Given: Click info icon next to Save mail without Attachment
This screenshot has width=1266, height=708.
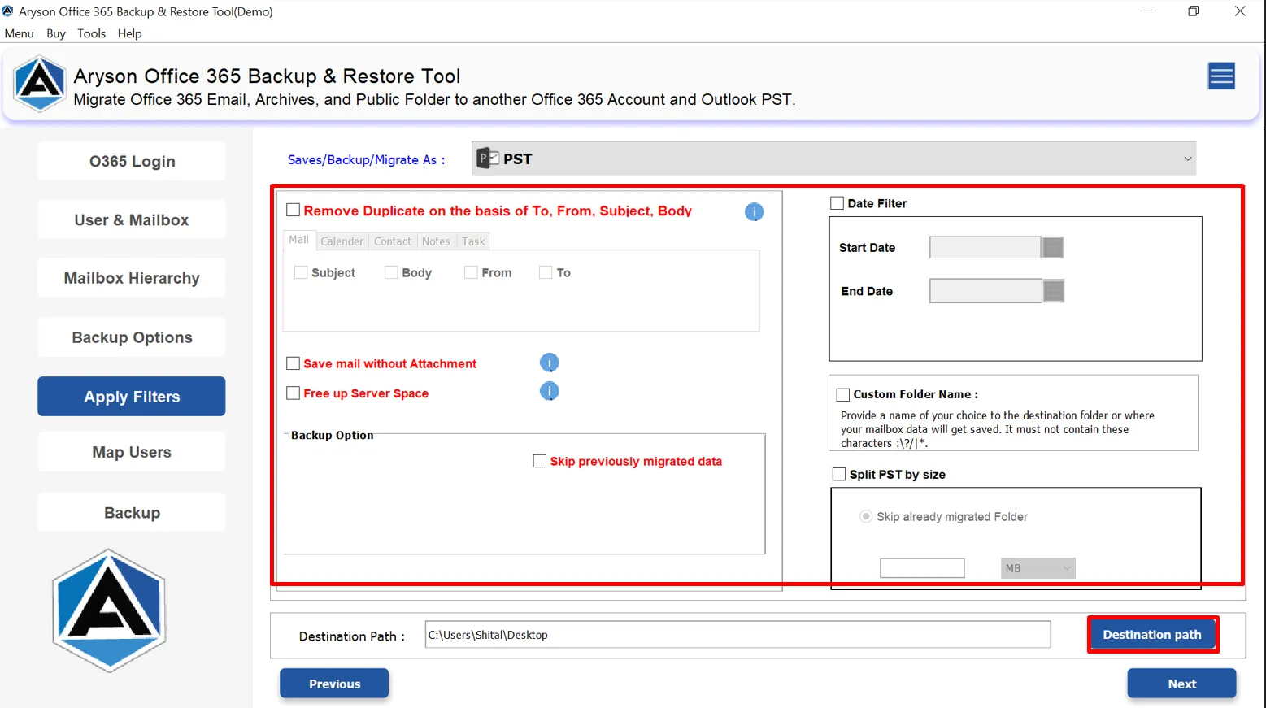Looking at the screenshot, I should pyautogui.click(x=549, y=363).
